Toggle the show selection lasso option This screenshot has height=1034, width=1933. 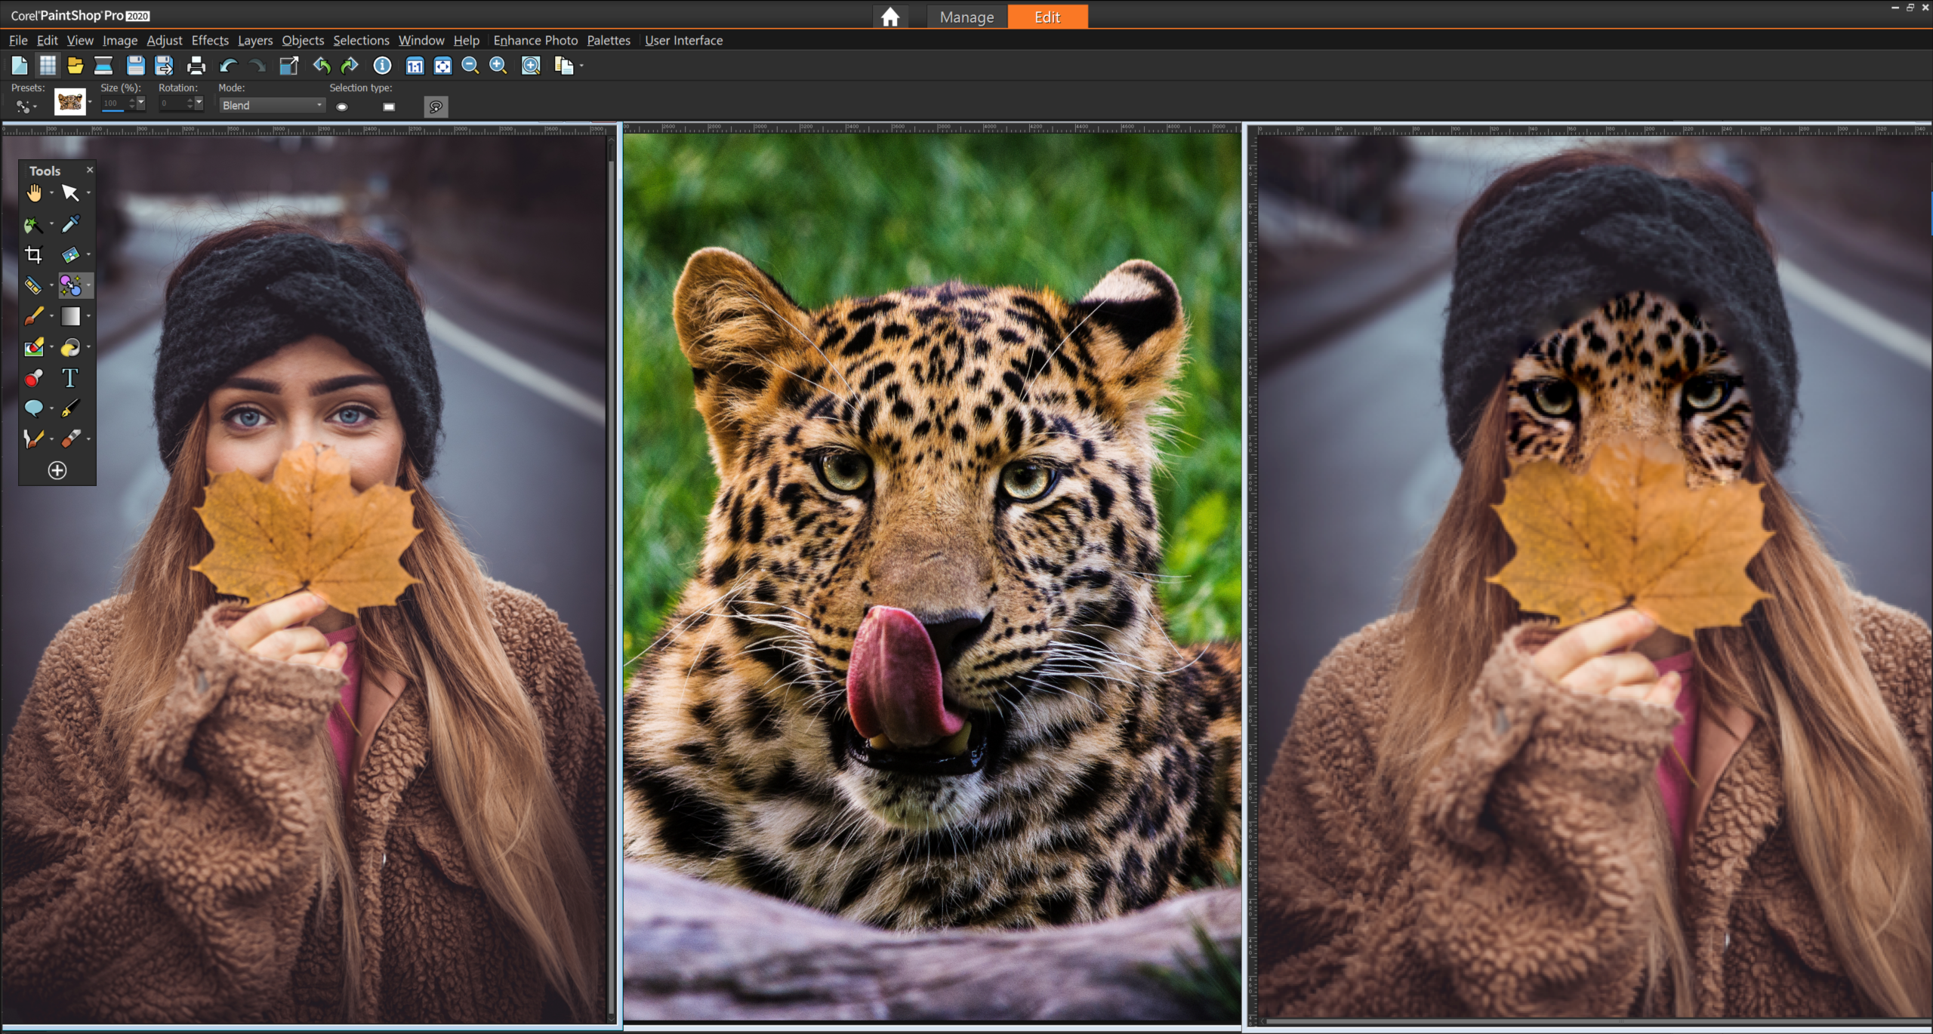[x=436, y=106]
